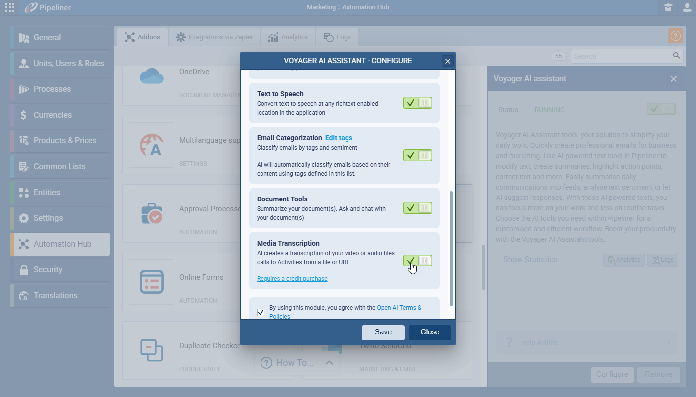Switch to Integrations via Zapier tab
The height and width of the screenshot is (397, 696).
[x=214, y=37]
